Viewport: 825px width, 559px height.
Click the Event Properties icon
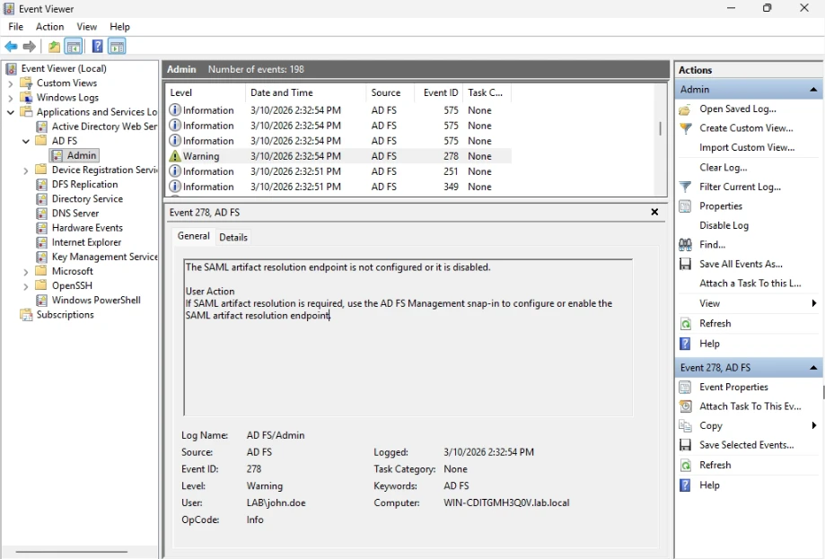(685, 388)
